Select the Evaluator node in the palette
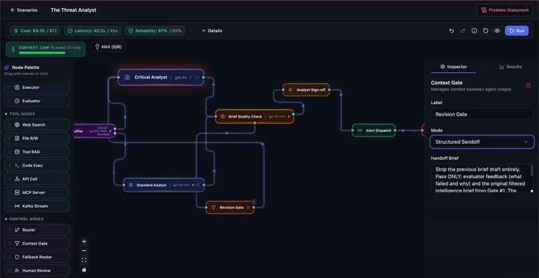539x278 pixels. pos(37,101)
